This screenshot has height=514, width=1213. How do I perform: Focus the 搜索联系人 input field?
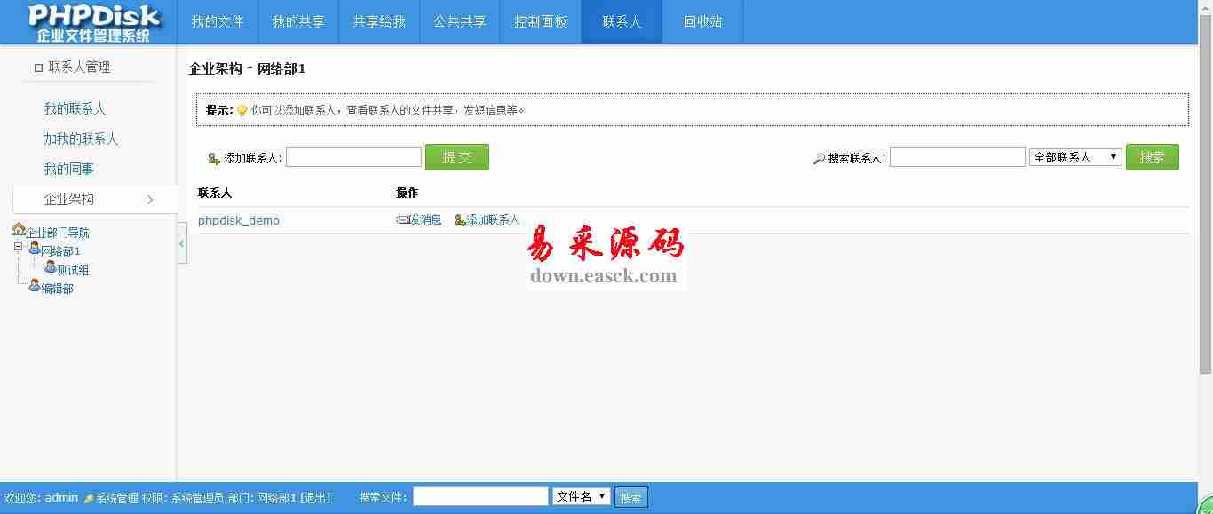tap(957, 157)
